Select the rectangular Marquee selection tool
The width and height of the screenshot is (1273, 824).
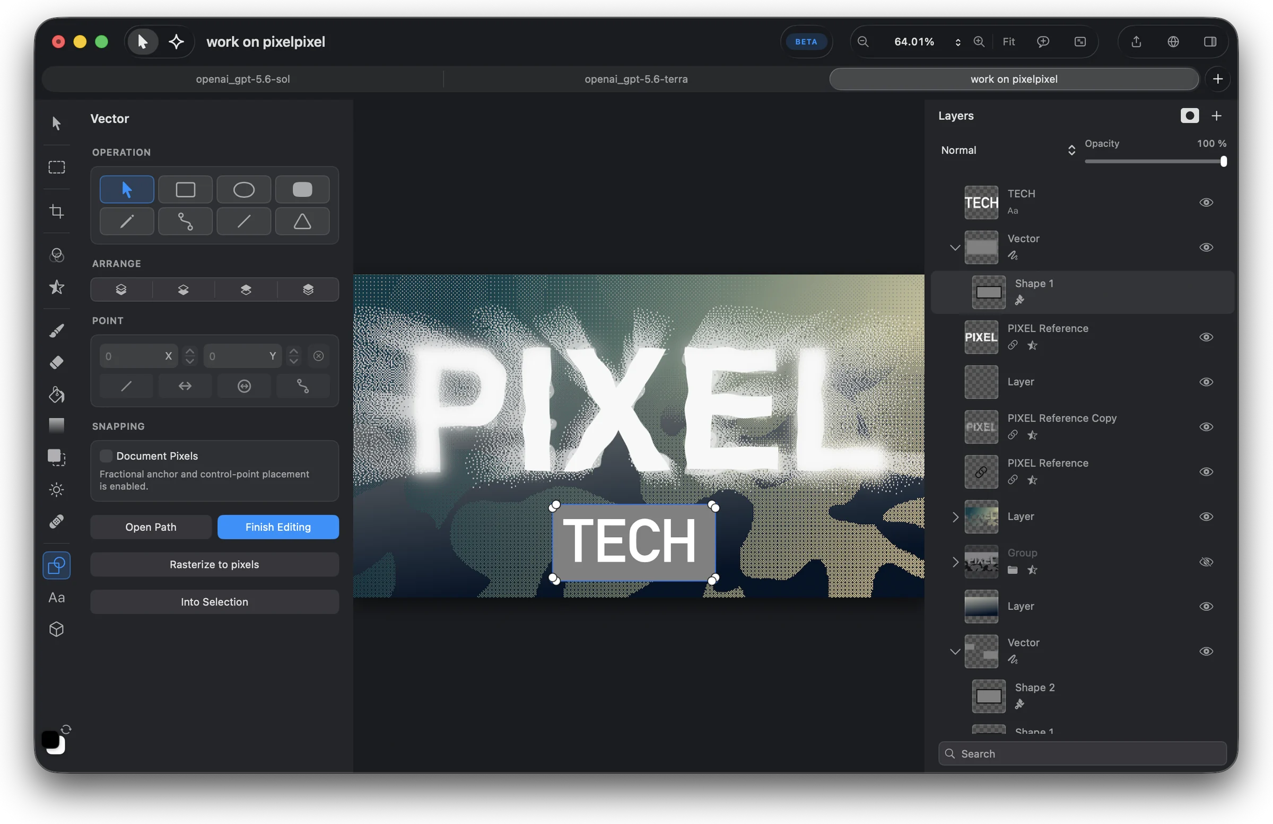[57, 168]
